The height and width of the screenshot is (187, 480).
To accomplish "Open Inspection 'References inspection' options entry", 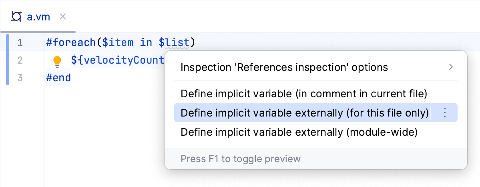I will (x=284, y=67).
